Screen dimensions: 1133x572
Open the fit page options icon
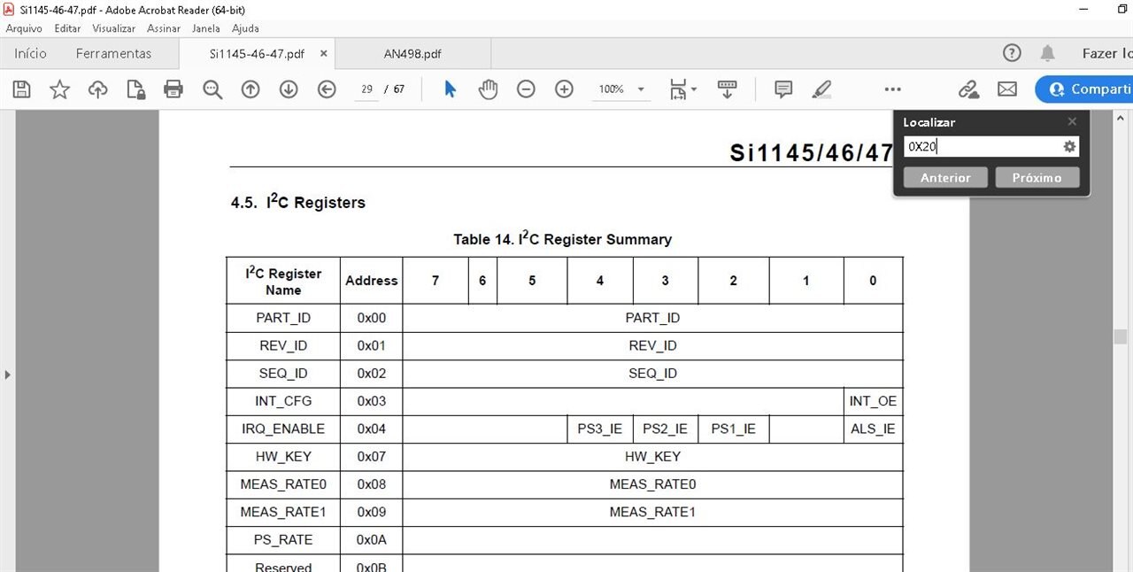pyautogui.click(x=682, y=89)
